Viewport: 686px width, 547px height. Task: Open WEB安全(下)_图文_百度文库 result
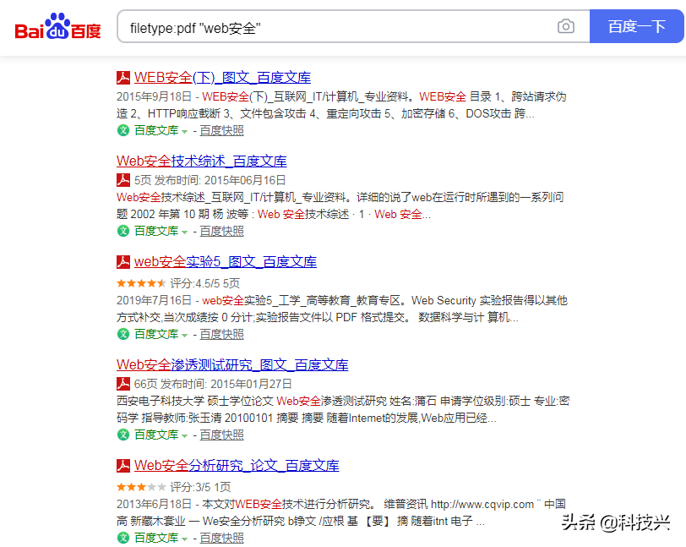[221, 78]
